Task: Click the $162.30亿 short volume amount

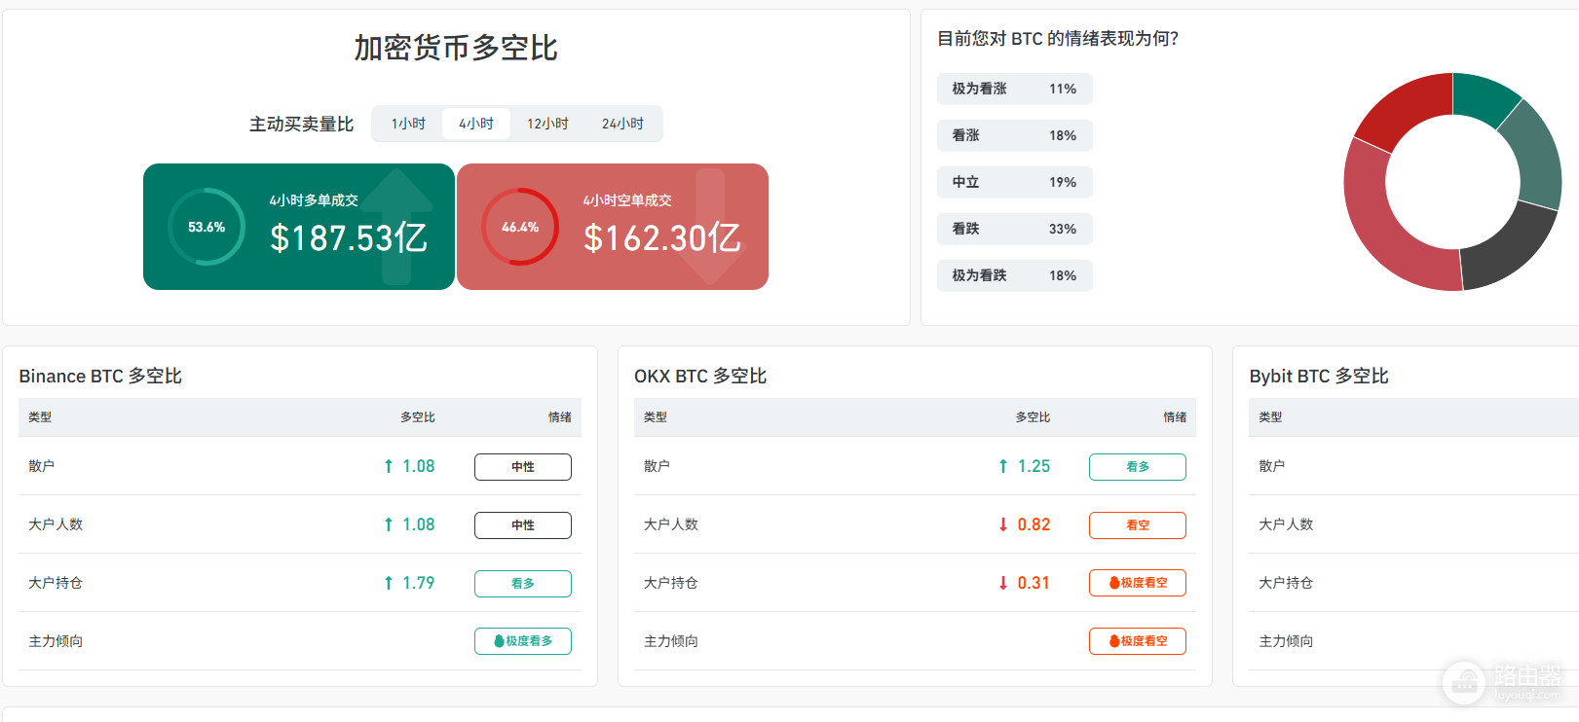Action: pos(662,237)
